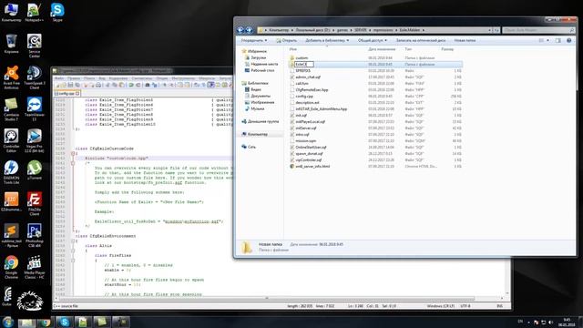This screenshot has height=328, width=583.
Task: Go forward in Explorer window
Action: pos(249,30)
